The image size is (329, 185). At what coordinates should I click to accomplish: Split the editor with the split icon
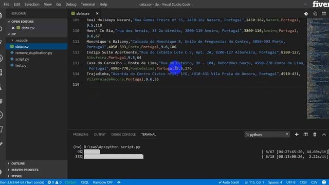pos(324,14)
